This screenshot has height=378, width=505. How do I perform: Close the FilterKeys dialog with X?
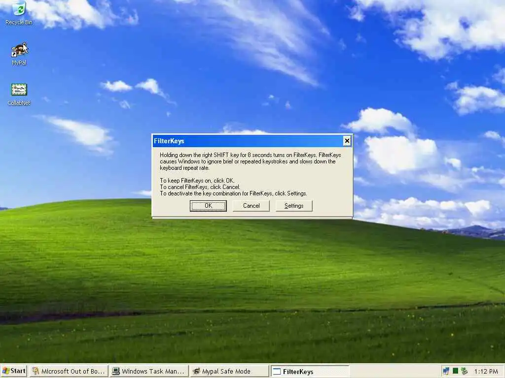[347, 141]
